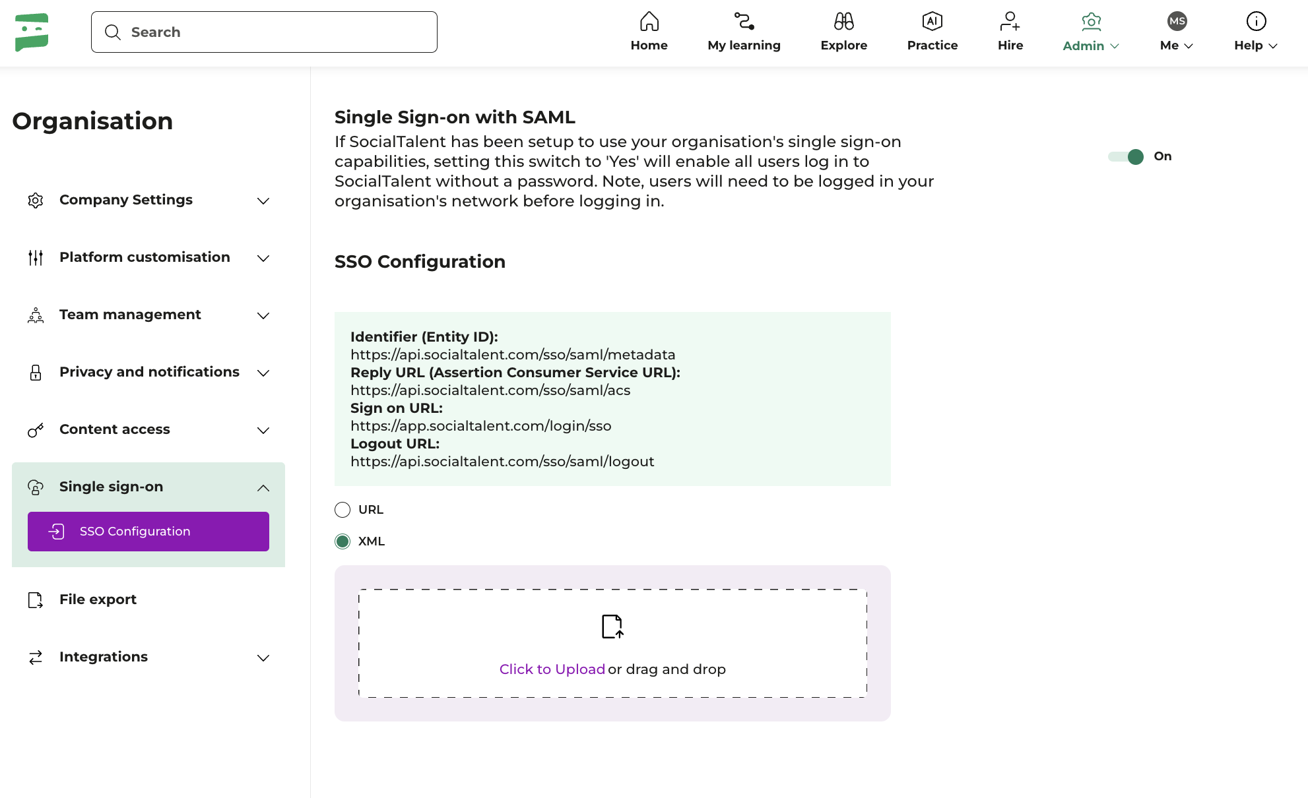Collapse Single sign-on chevron
Image resolution: width=1308 pixels, height=798 pixels.
click(x=263, y=488)
